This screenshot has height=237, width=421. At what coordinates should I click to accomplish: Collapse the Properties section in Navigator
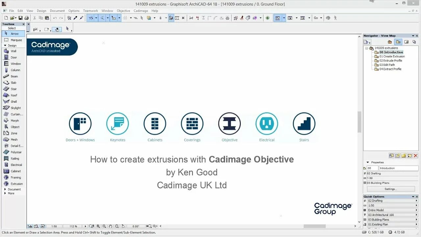point(368,162)
